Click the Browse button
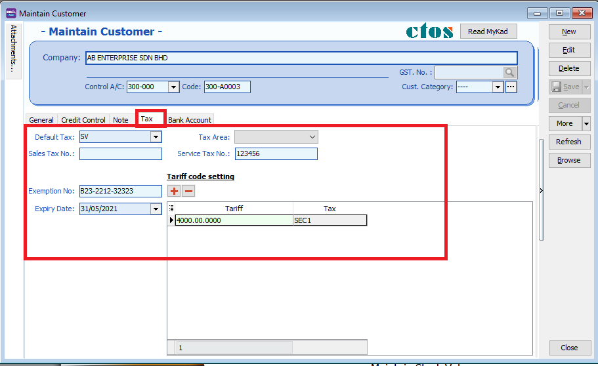Viewport: 598px width, 366px height. [x=568, y=160]
